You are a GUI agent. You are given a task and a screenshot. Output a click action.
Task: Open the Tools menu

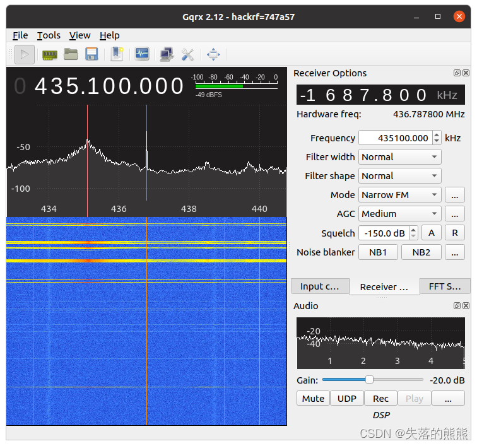49,35
